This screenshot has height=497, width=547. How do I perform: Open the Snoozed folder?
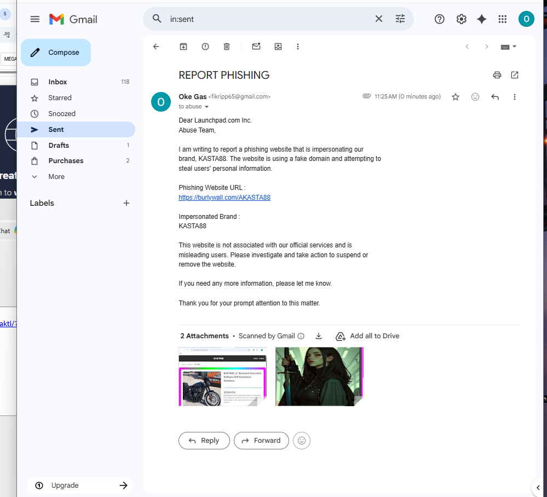tap(76, 114)
